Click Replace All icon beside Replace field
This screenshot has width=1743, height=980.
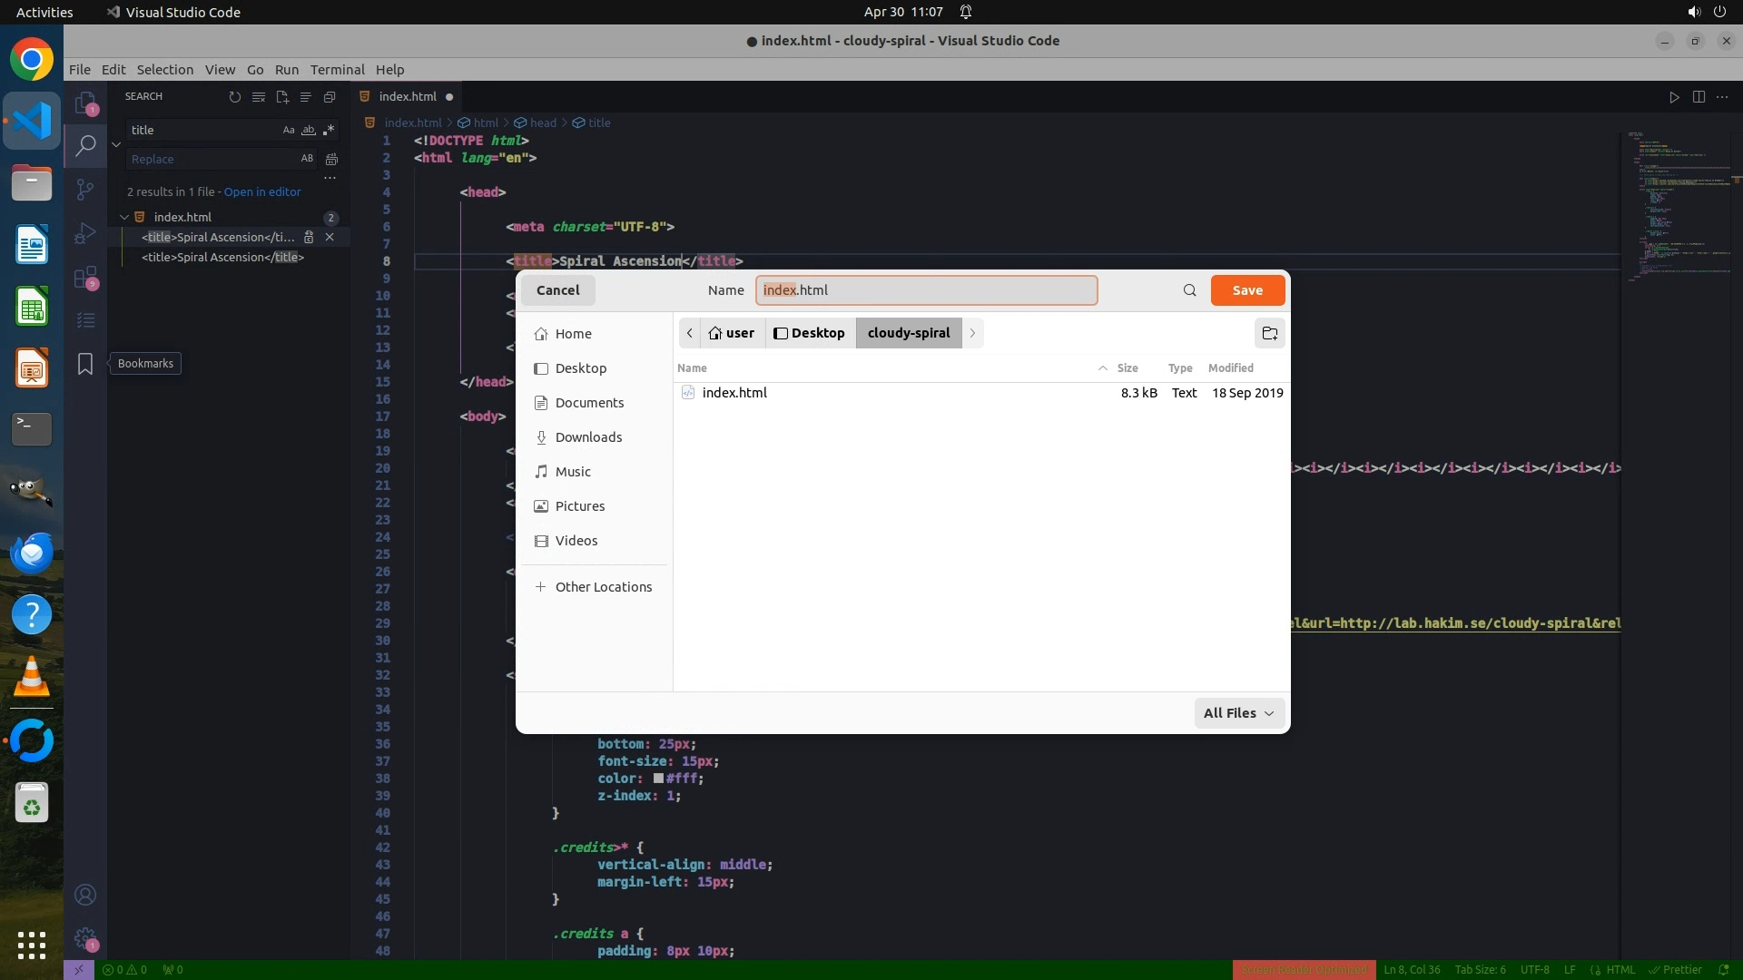click(331, 159)
